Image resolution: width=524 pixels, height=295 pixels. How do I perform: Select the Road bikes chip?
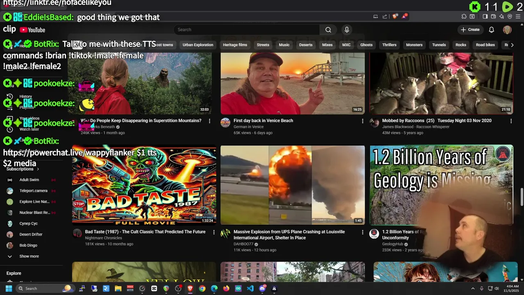pyautogui.click(x=486, y=45)
